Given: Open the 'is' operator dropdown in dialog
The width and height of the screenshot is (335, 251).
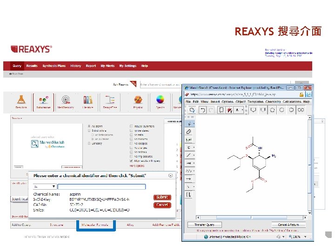Looking at the screenshot, I should [x=45, y=186].
